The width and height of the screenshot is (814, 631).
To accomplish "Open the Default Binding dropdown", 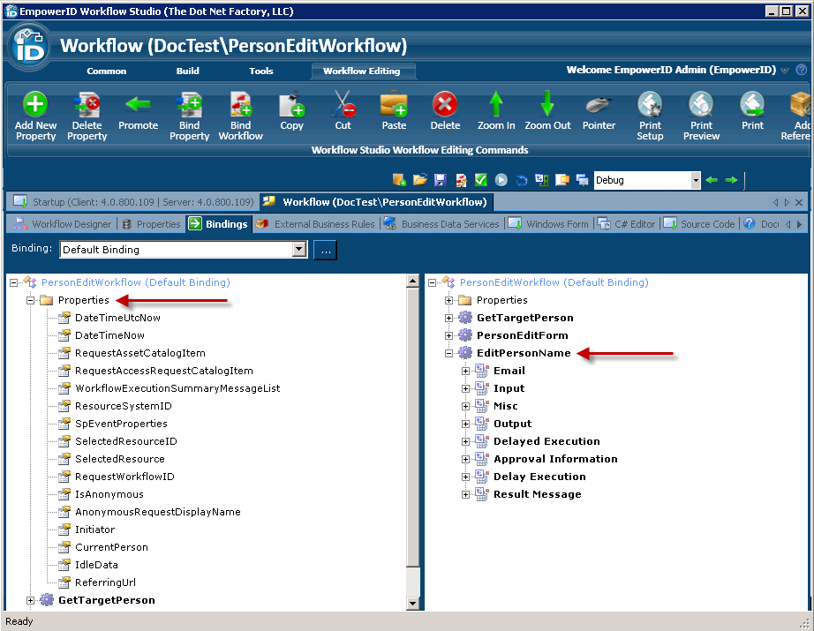I will click(x=298, y=250).
